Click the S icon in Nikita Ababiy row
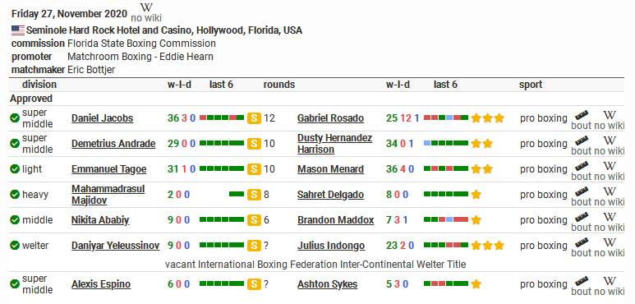Screen dimensions: 635x304 254,220
